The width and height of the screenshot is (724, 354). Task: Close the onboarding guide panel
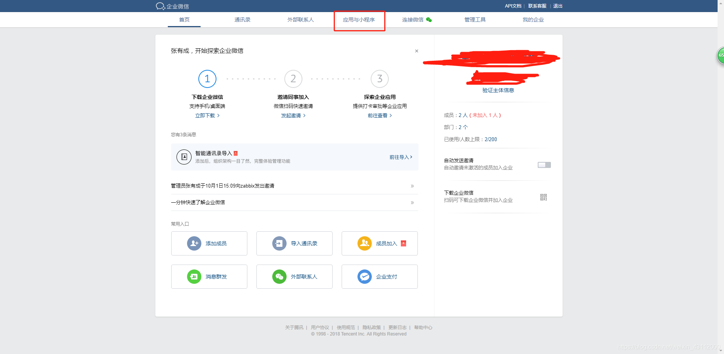417,51
